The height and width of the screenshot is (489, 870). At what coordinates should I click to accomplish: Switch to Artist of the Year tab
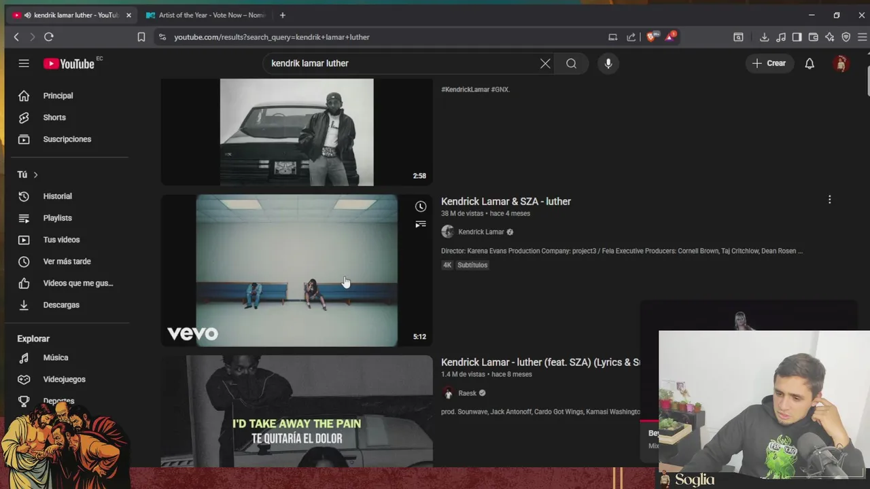tap(206, 15)
